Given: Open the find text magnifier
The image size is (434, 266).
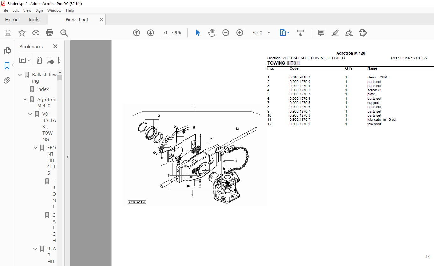Looking at the screenshot, I should pos(64,33).
